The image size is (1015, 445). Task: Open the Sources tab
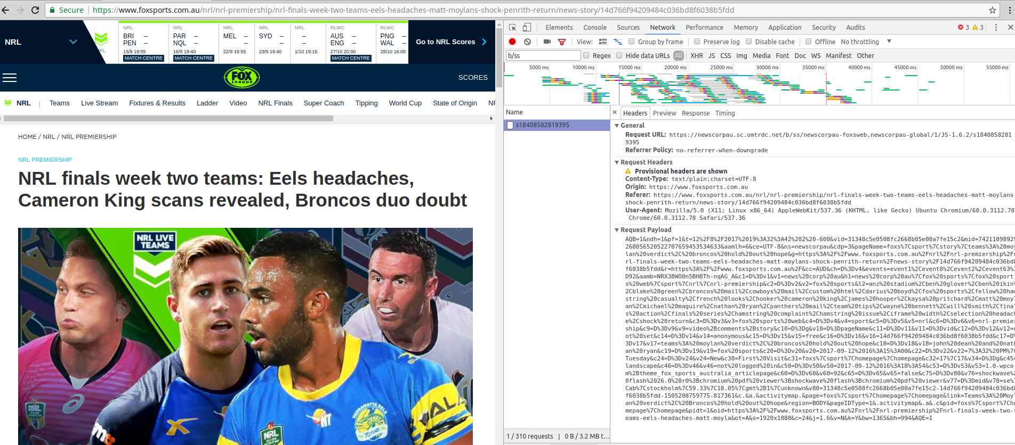click(x=628, y=27)
